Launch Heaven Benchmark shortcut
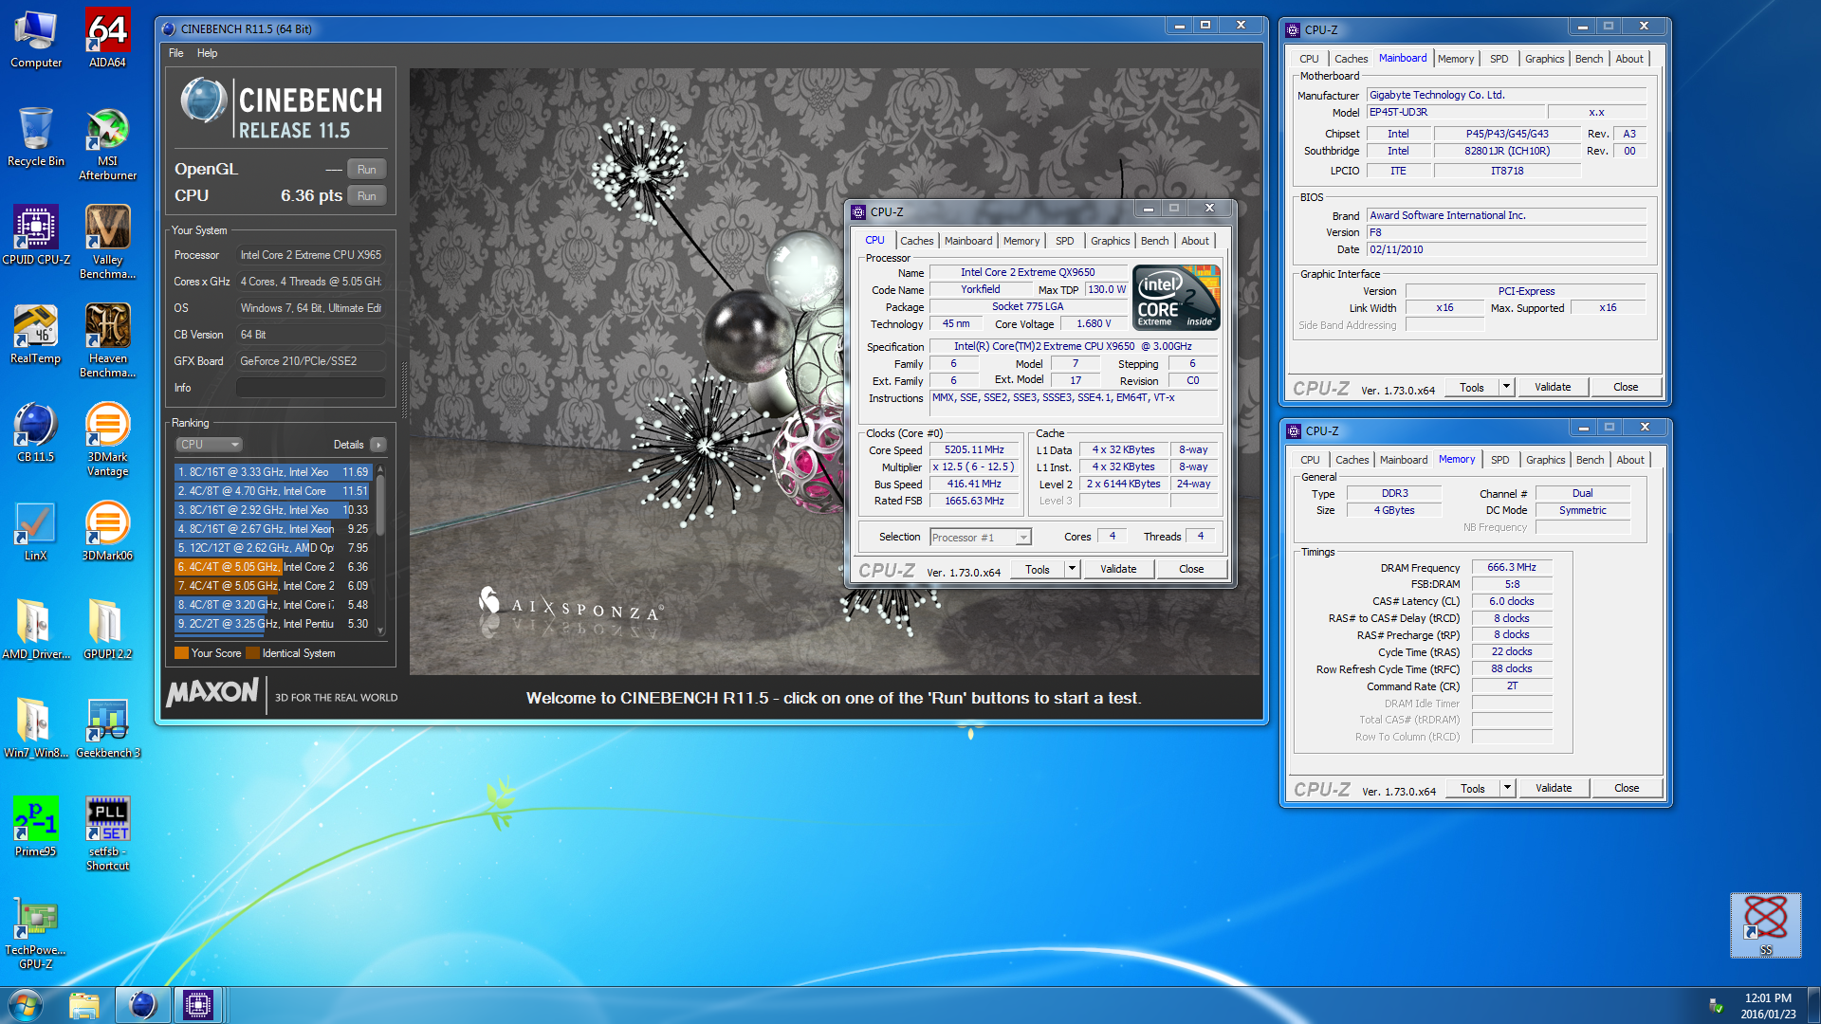The width and height of the screenshot is (1821, 1024). pos(107,341)
